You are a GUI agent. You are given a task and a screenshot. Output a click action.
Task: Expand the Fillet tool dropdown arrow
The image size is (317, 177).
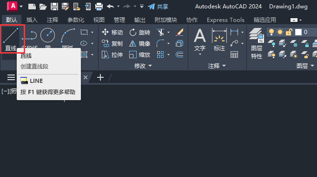coord(168,43)
